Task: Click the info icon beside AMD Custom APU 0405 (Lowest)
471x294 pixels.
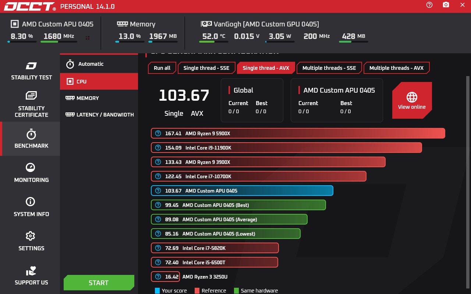Action: (158, 234)
